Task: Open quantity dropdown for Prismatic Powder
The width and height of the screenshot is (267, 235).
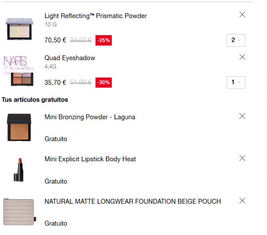Action: point(235,40)
